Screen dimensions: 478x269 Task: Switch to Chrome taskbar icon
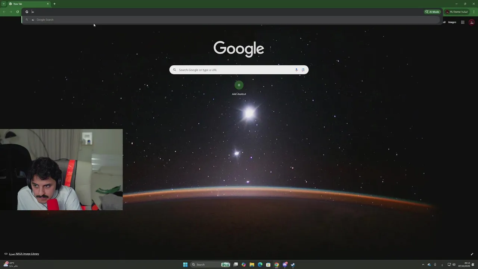[x=276, y=265]
